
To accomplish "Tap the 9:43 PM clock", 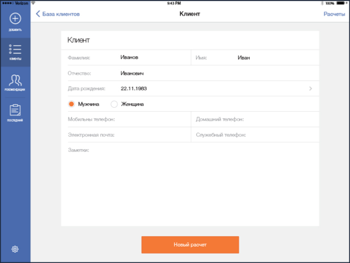I will click(174, 3).
